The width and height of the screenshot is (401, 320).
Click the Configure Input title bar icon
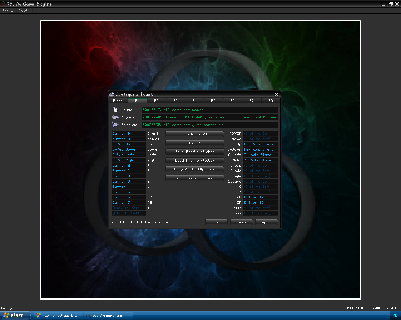(112, 94)
